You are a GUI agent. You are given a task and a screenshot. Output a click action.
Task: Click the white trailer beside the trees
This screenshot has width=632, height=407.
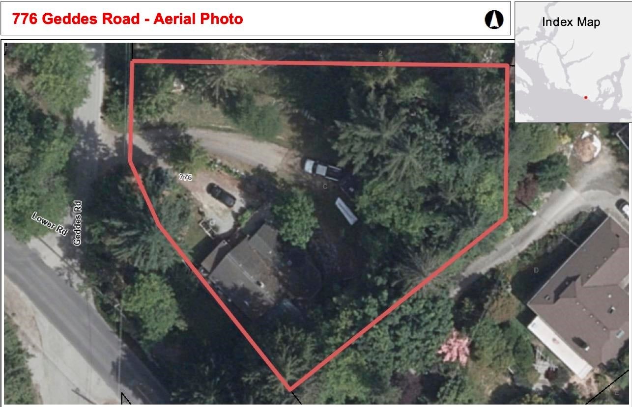pos(346,211)
